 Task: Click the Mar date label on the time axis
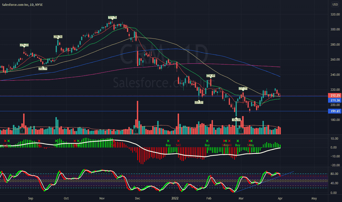[241, 198]
